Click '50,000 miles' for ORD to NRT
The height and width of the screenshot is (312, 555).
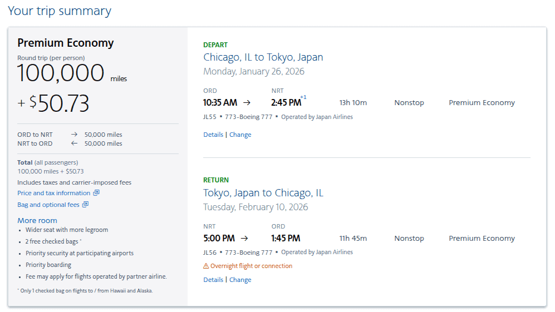pos(103,135)
